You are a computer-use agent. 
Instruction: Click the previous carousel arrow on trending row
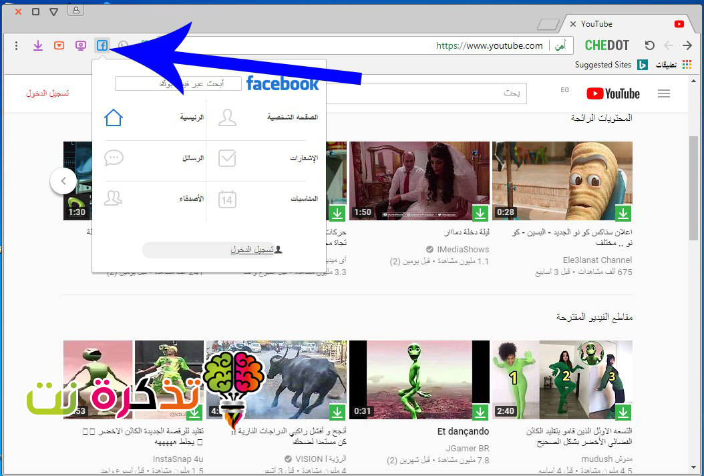(x=63, y=181)
